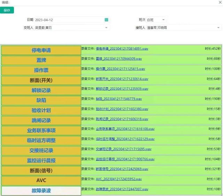Close the edit dialog window
The width and height of the screenshot is (223, 196).
pos(220,2)
